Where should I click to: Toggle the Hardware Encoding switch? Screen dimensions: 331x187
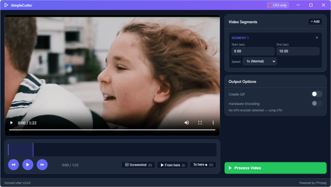tap(317, 103)
